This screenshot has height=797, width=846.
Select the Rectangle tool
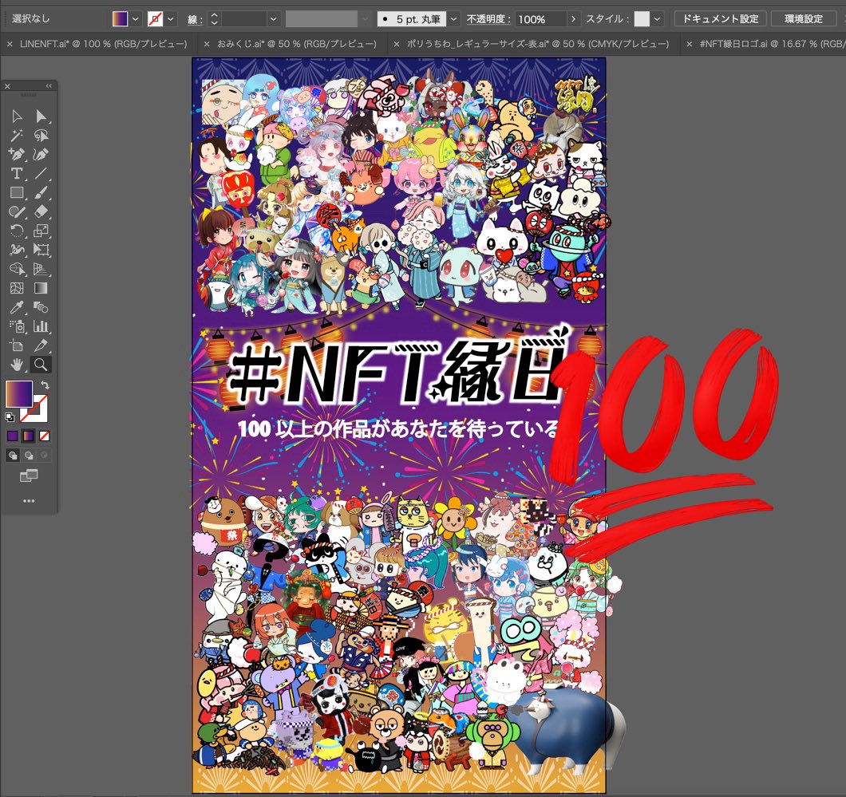[17, 192]
